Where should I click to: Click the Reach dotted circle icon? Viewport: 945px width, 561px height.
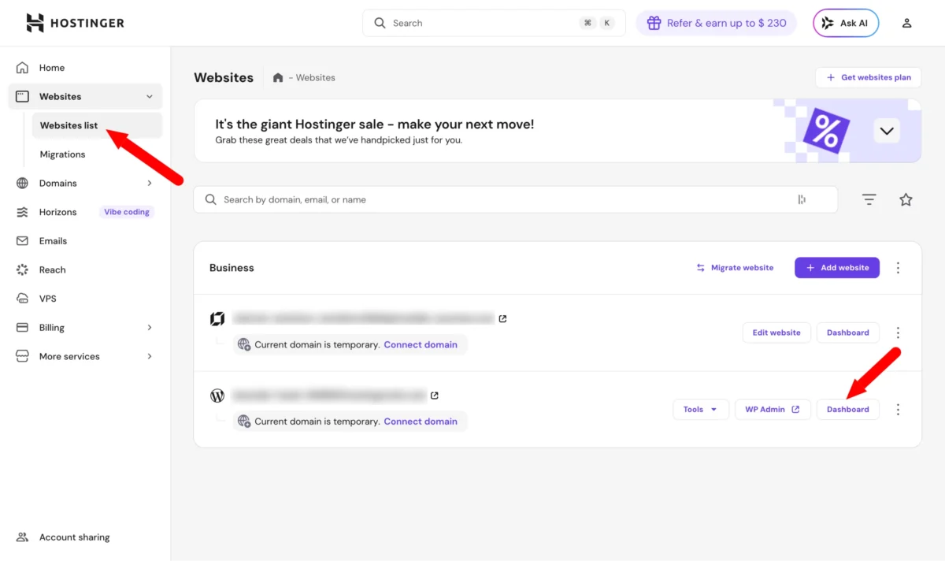click(22, 269)
